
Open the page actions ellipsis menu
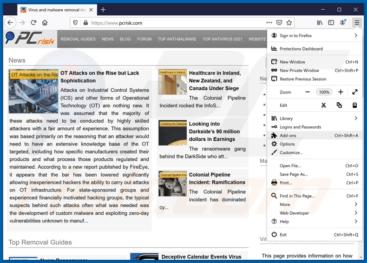(x=269, y=22)
